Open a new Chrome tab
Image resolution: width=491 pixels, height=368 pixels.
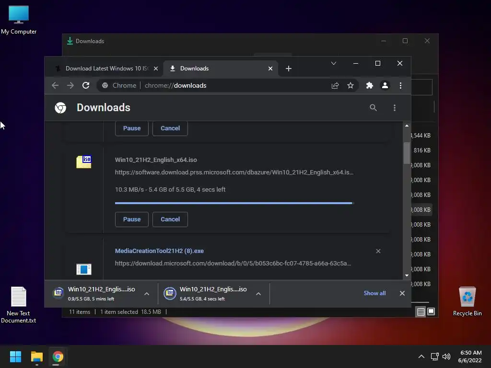pos(289,69)
